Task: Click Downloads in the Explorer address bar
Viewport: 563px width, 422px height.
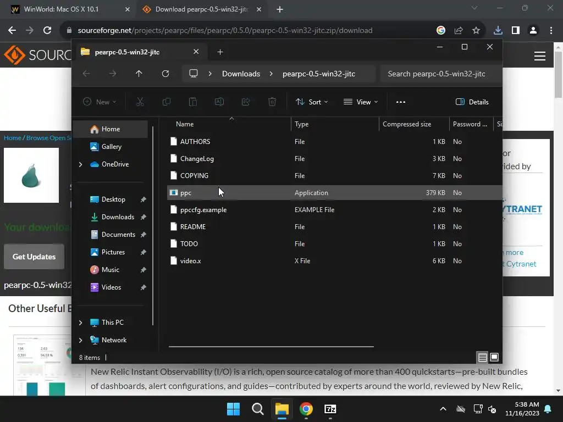Action: (241, 74)
